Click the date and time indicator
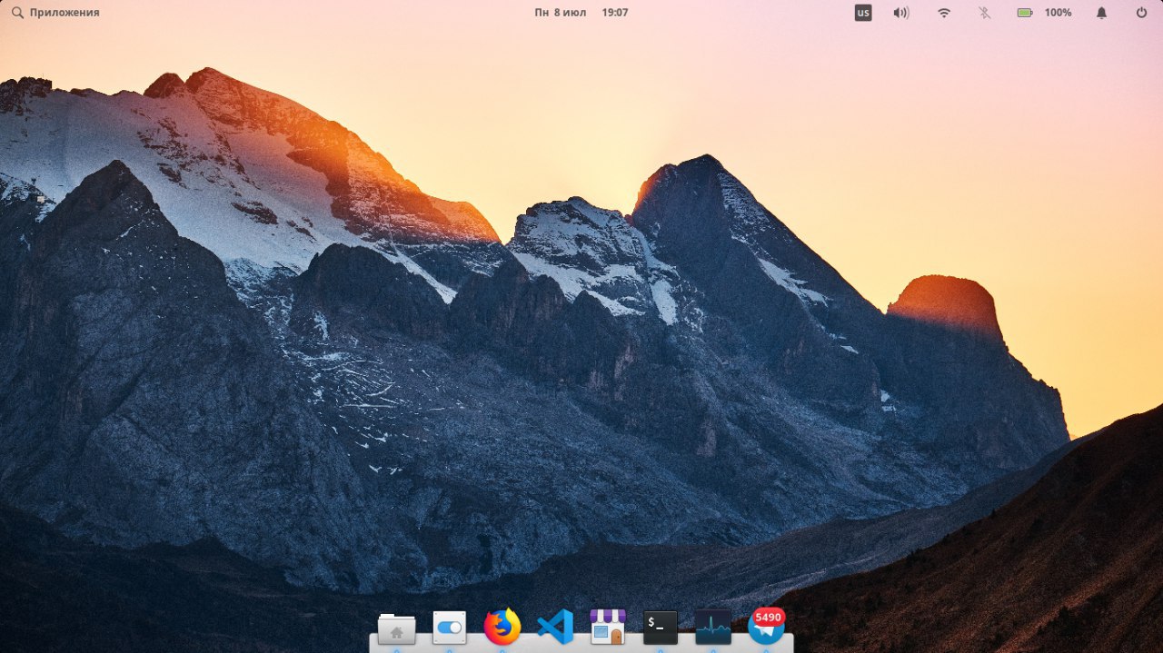The image size is (1163, 653). pyautogui.click(x=581, y=13)
